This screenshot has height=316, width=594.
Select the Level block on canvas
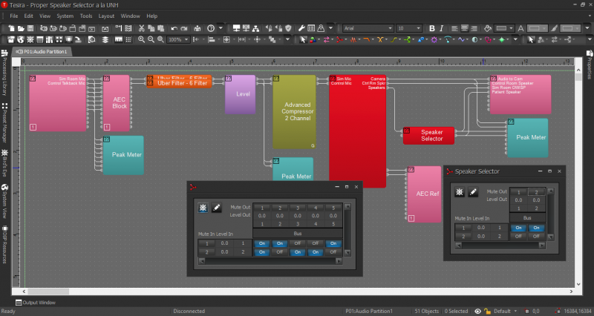coord(240,94)
